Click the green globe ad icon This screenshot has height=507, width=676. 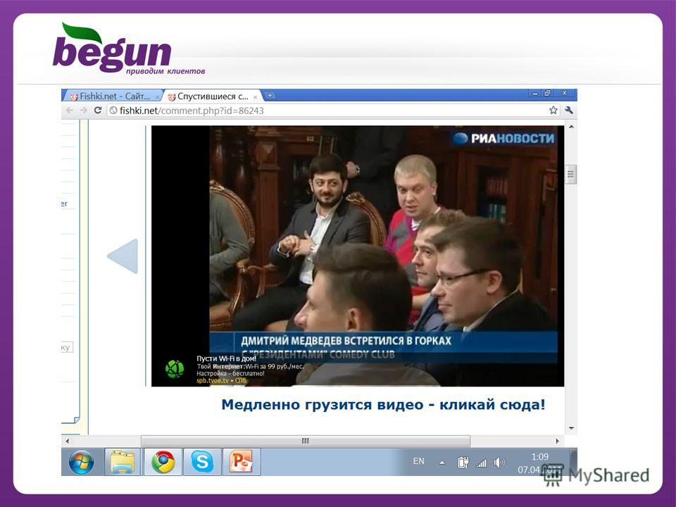tap(175, 370)
